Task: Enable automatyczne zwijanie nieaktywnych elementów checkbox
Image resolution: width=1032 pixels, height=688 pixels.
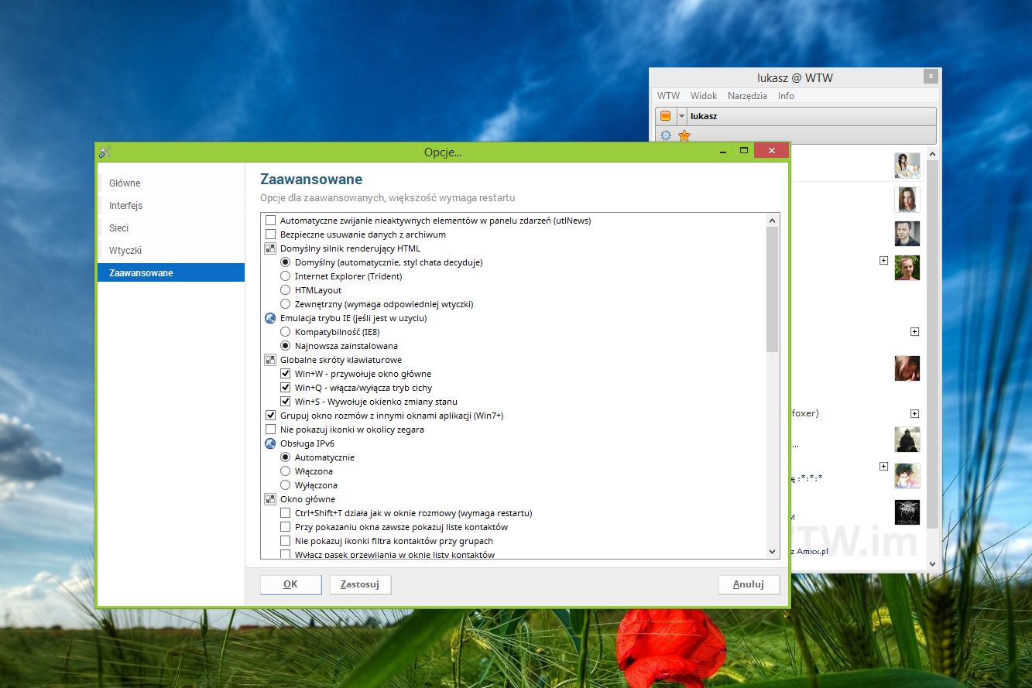Action: click(270, 221)
